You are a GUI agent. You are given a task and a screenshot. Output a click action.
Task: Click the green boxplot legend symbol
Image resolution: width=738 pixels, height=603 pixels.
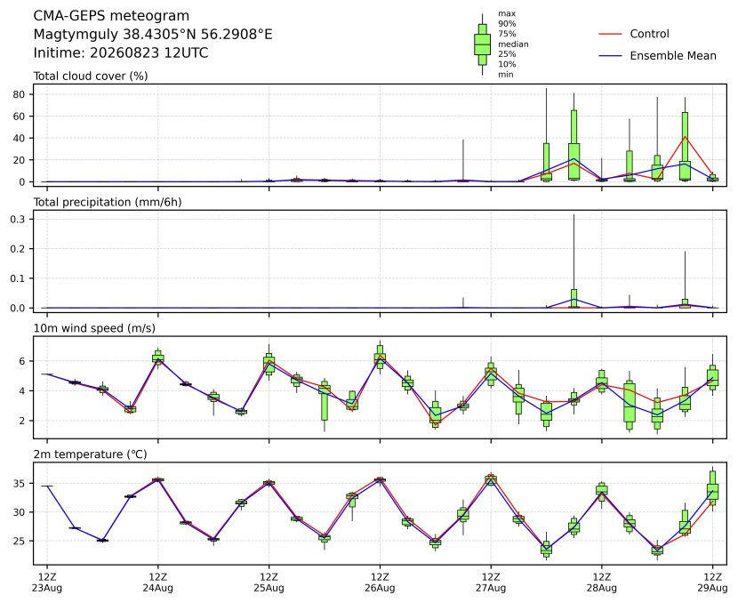(482, 44)
